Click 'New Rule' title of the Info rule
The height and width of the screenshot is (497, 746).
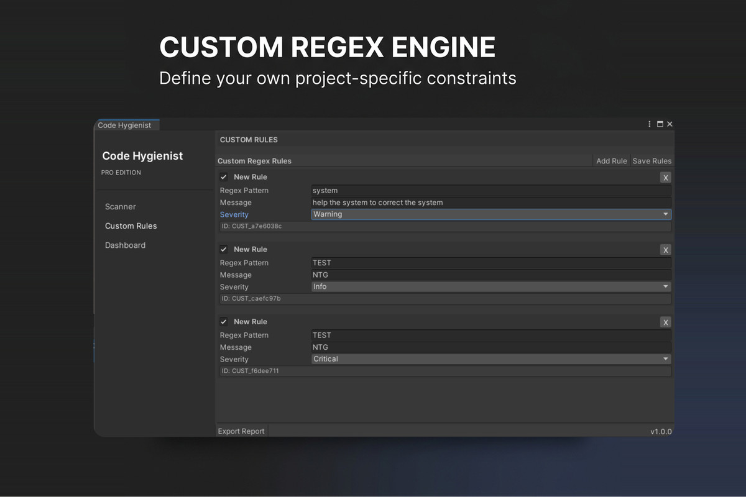[x=251, y=249]
